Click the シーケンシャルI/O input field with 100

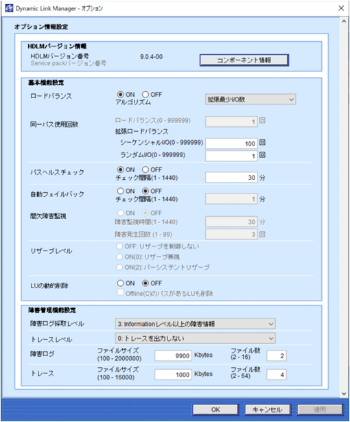[231, 143]
